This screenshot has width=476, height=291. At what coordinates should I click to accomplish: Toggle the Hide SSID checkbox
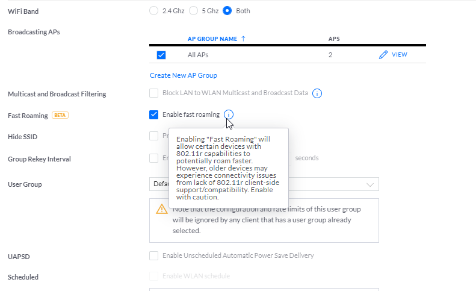(154, 136)
